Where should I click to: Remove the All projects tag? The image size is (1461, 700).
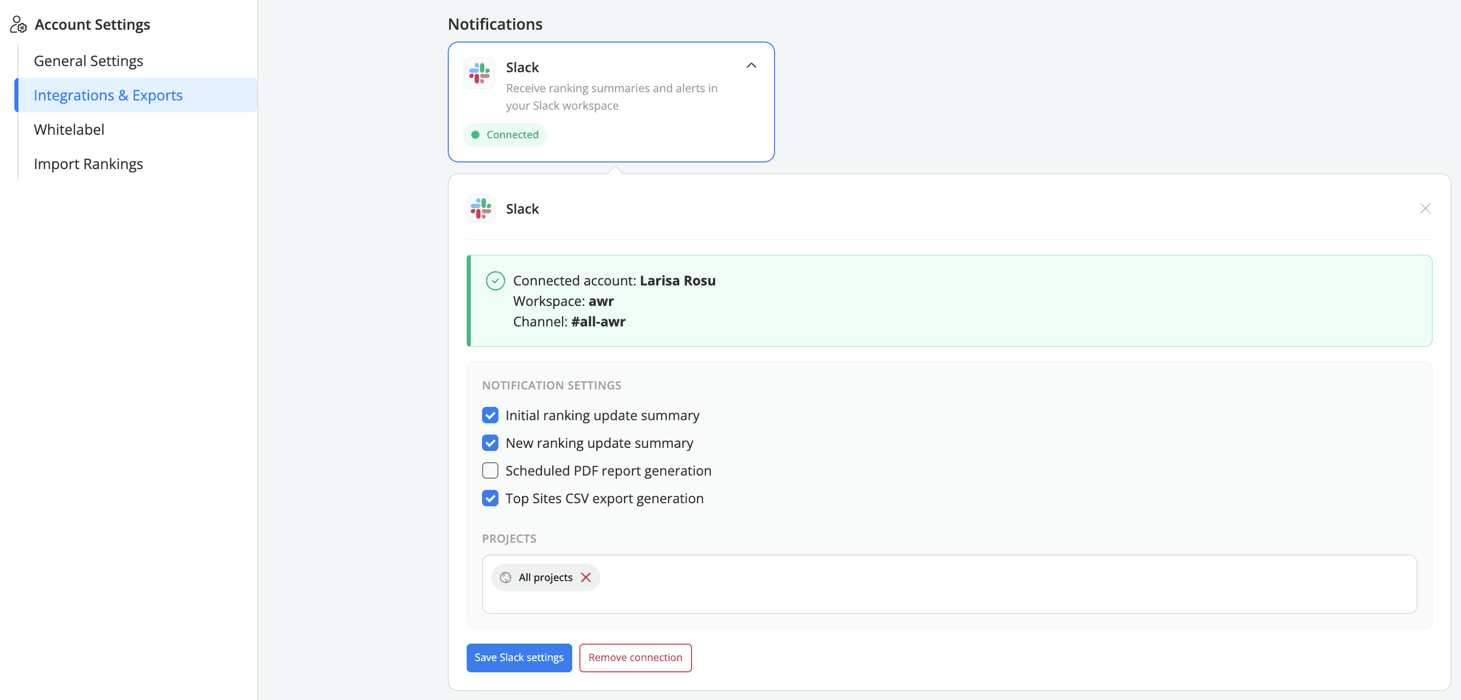point(586,578)
